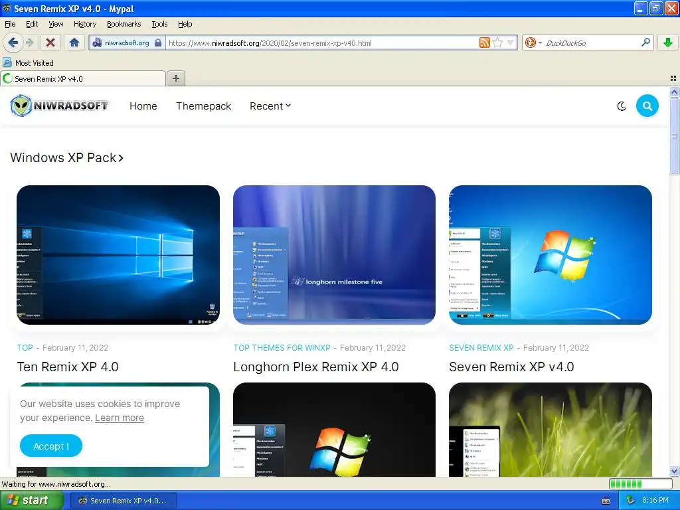This screenshot has width=680, height=510.
Task: Open the Windows start button
Action: [x=31, y=501]
